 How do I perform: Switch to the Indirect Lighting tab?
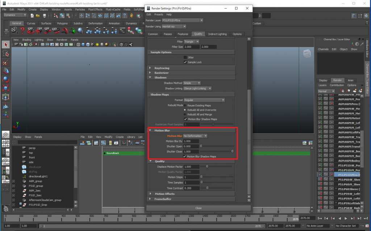(x=217, y=34)
